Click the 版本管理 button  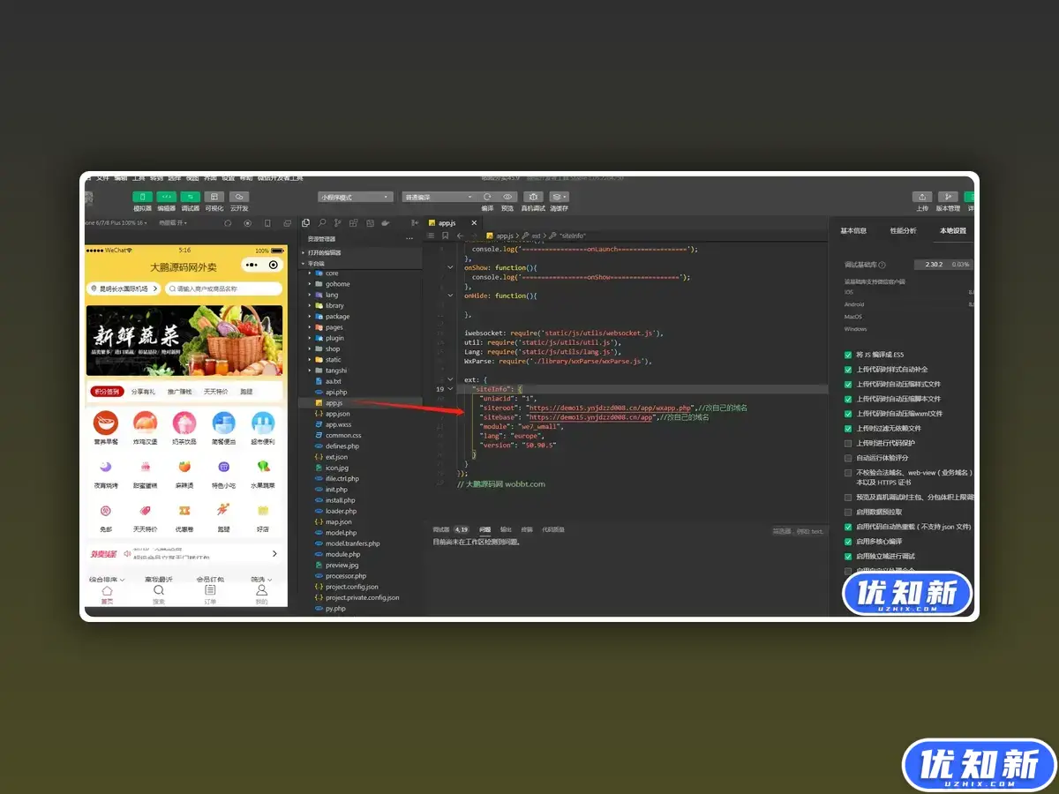pos(946,198)
